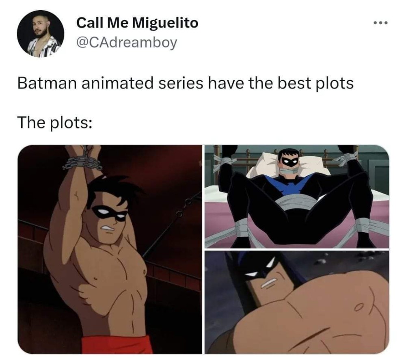This screenshot has width=406, height=363.
Task: Select the 'Batman animated series' tweet text
Action: pyautogui.click(x=186, y=83)
